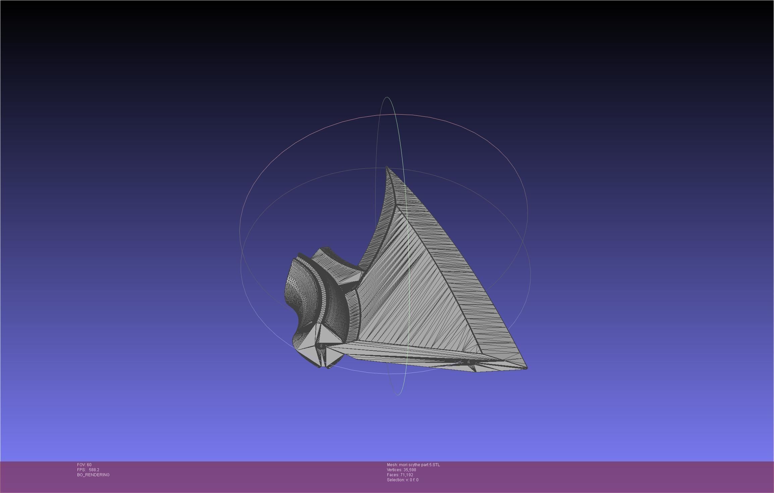
Task: Click the FOV: 60 readout
Action: [84, 465]
